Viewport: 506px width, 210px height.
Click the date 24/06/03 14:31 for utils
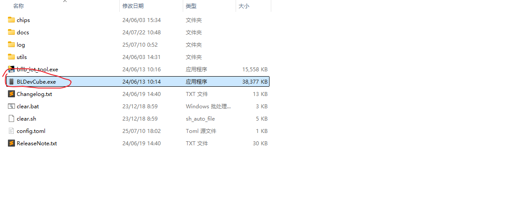pos(141,57)
